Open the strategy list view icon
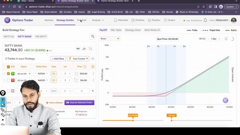 click(x=93, y=59)
